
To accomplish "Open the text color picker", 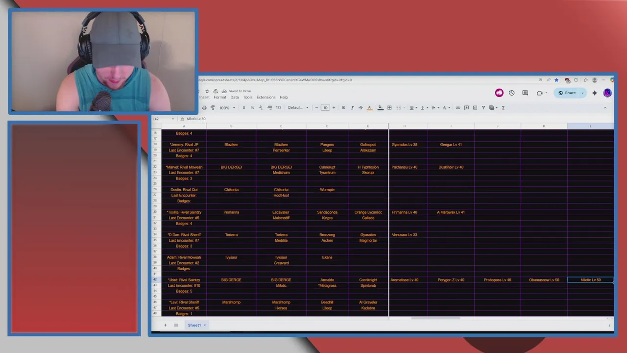I will click(x=369, y=108).
